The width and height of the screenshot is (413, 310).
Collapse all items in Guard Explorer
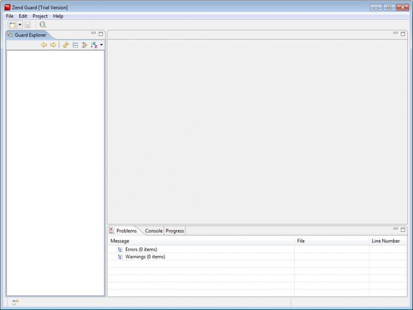click(x=75, y=45)
